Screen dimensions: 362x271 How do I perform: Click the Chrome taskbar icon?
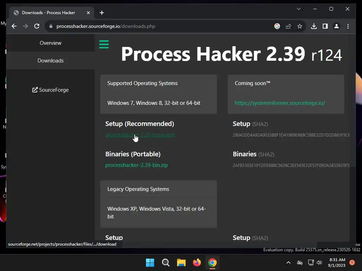212,263
